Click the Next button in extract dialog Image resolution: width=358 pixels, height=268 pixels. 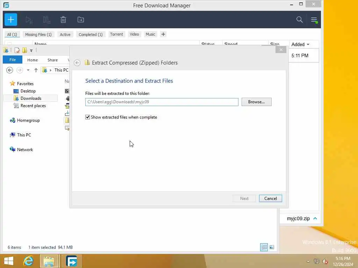pyautogui.click(x=244, y=199)
